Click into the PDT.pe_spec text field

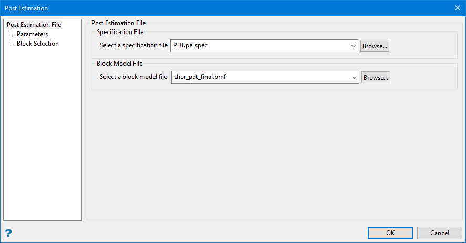tap(260, 46)
